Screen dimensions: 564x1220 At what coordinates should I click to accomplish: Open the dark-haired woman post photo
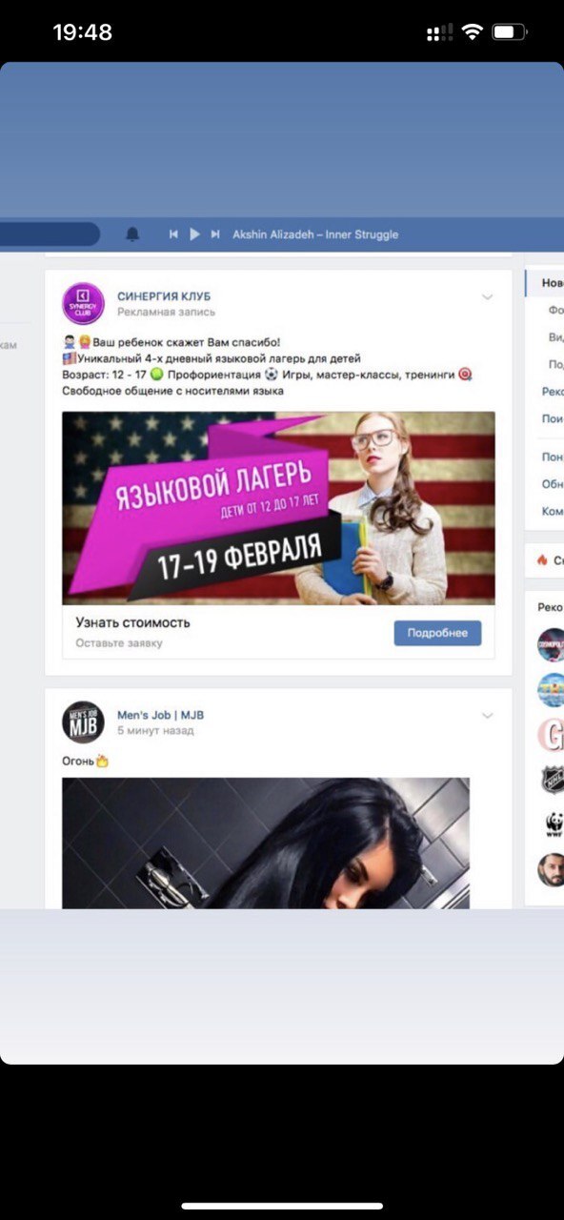click(266, 843)
